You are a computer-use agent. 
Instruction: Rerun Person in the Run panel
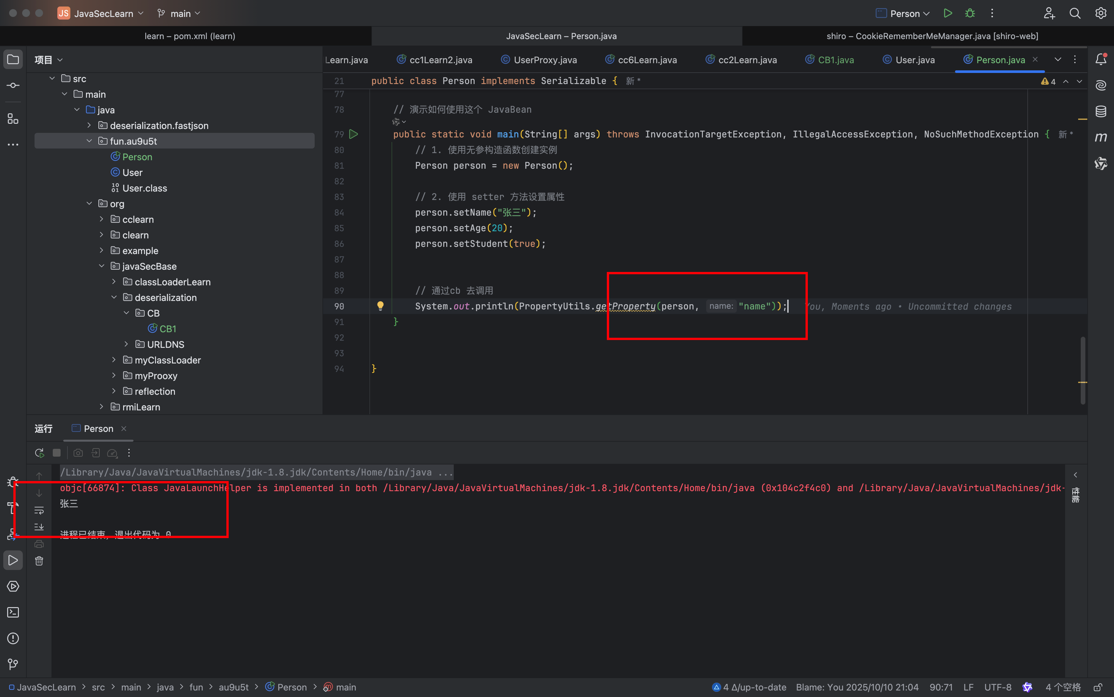click(39, 453)
